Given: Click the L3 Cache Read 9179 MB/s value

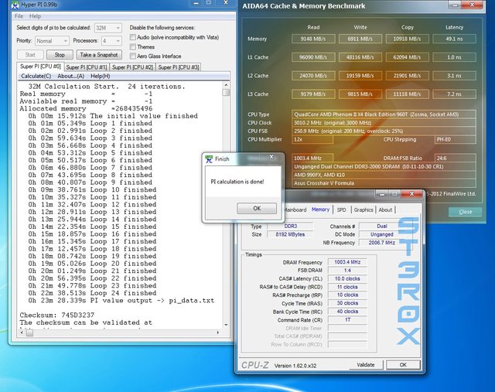Looking at the screenshot, I should click(313, 94).
